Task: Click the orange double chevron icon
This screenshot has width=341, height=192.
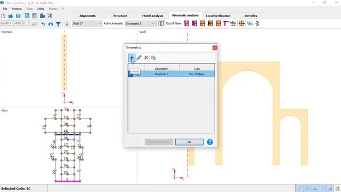Action: pyautogui.click(x=257, y=23)
